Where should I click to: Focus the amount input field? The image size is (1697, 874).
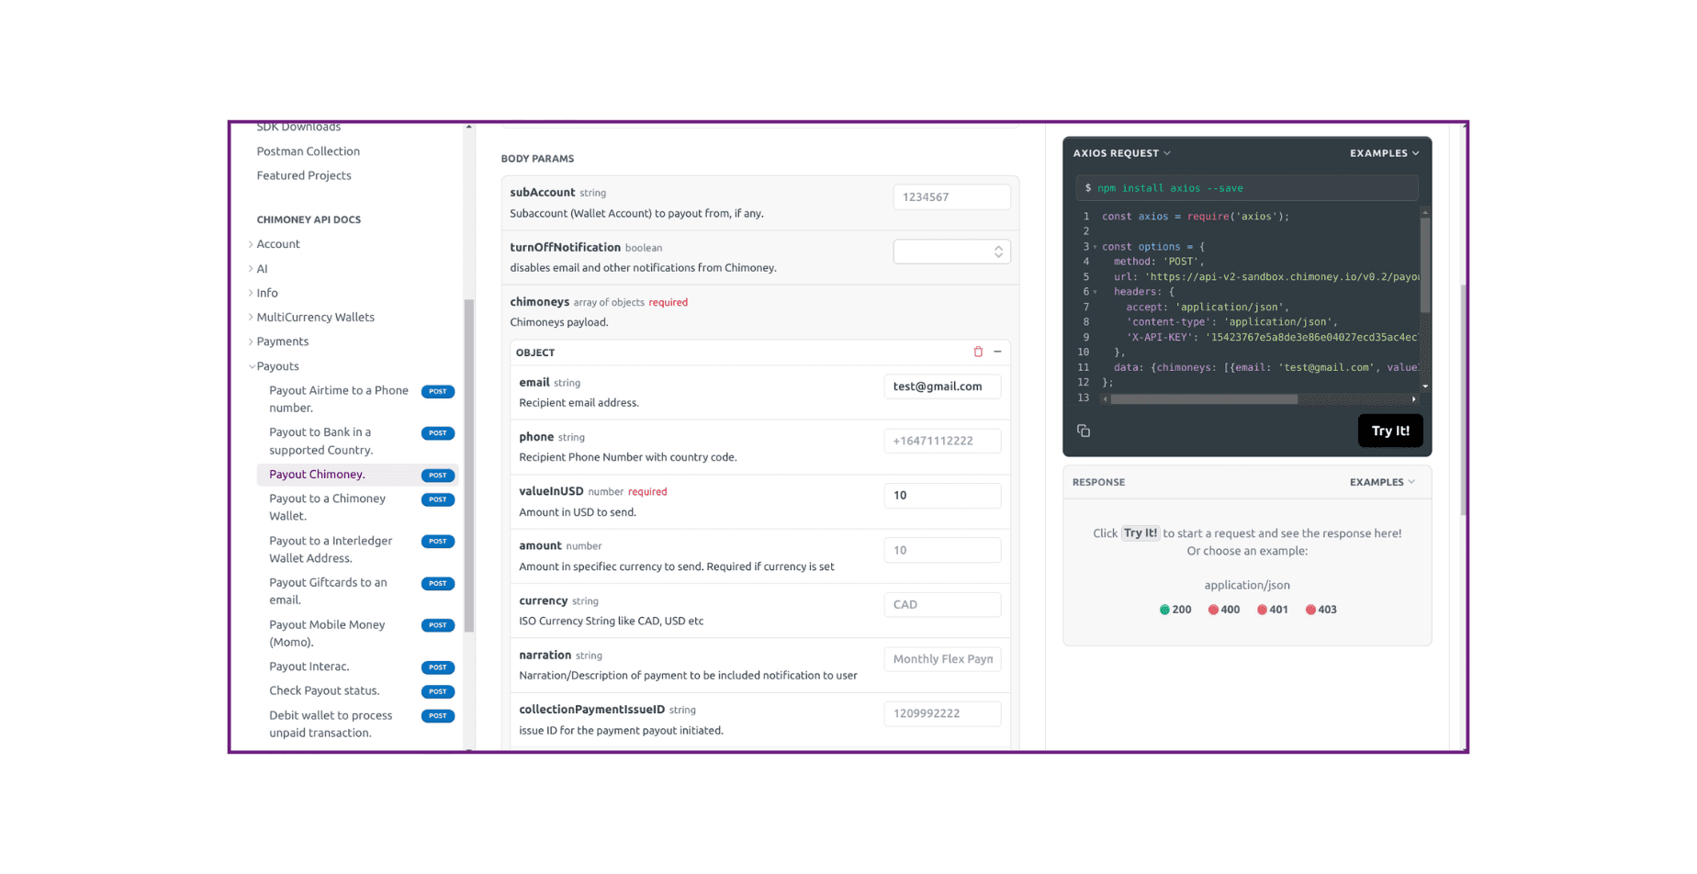click(x=942, y=550)
